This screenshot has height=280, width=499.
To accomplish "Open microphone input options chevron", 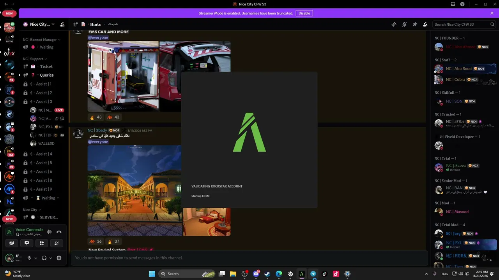I will pyautogui.click(x=36, y=258).
